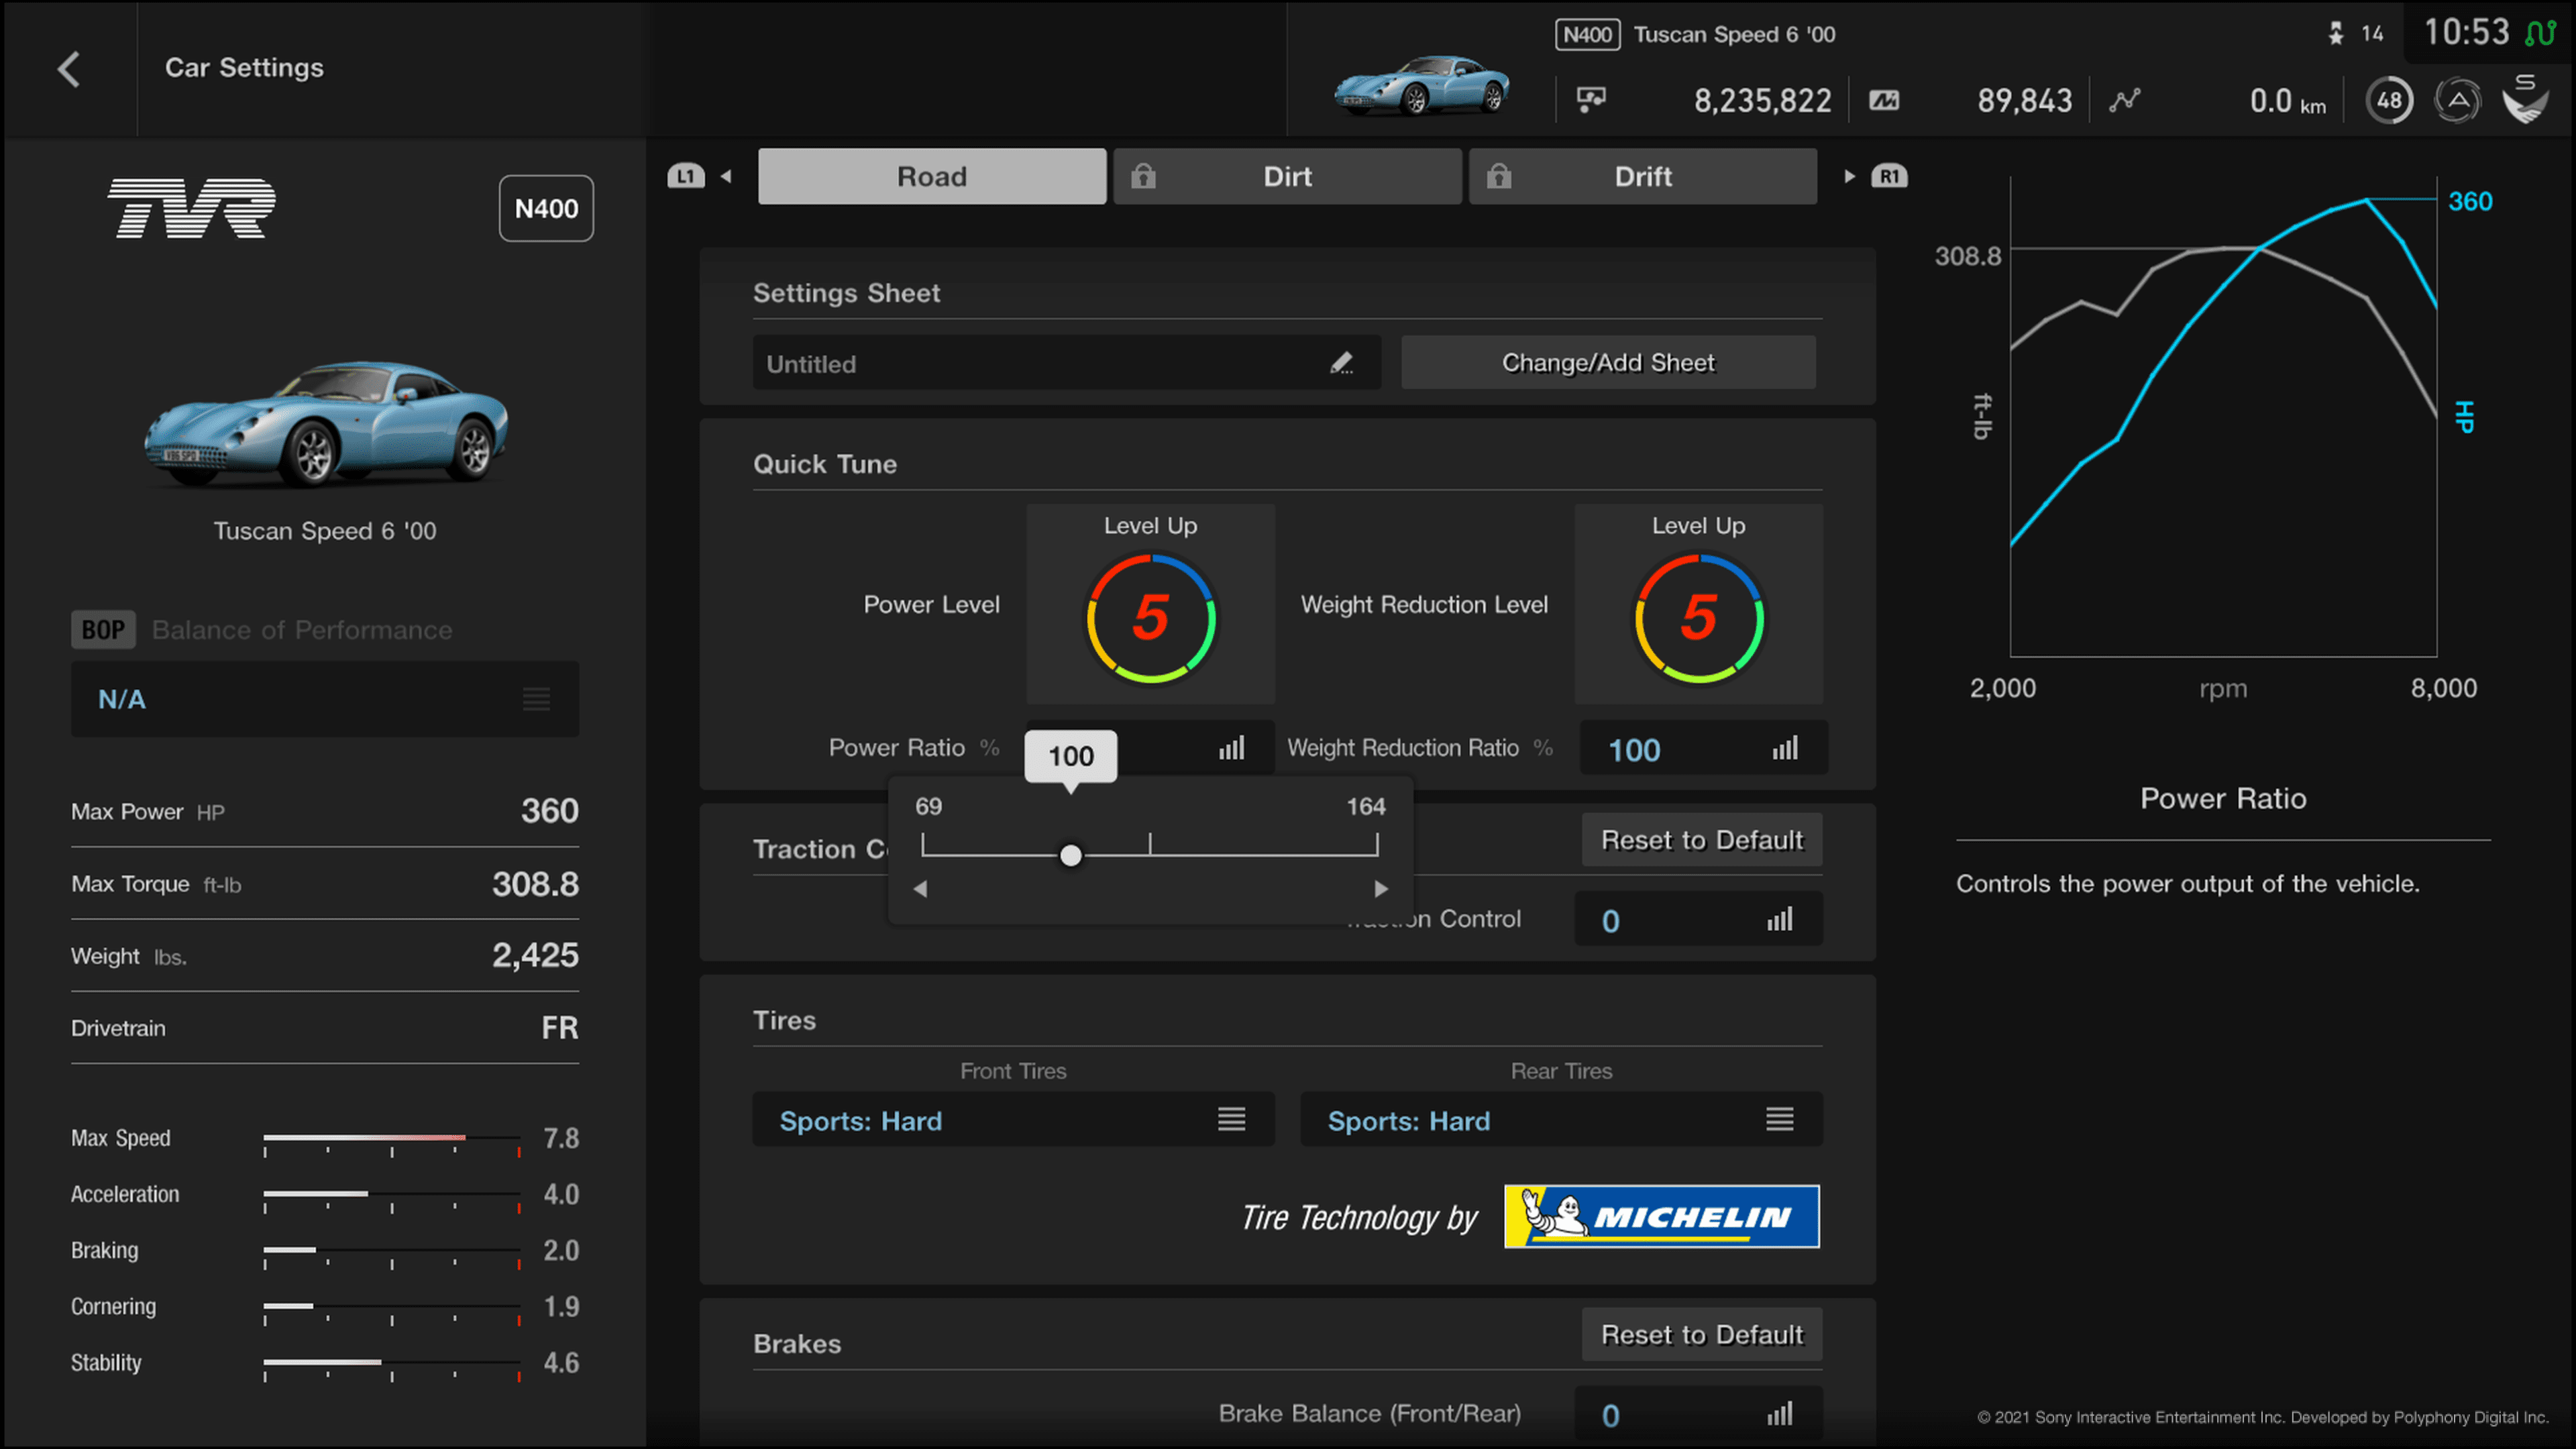This screenshot has width=2576, height=1449.
Task: Click the Change/Add Sheet button
Action: [1608, 362]
